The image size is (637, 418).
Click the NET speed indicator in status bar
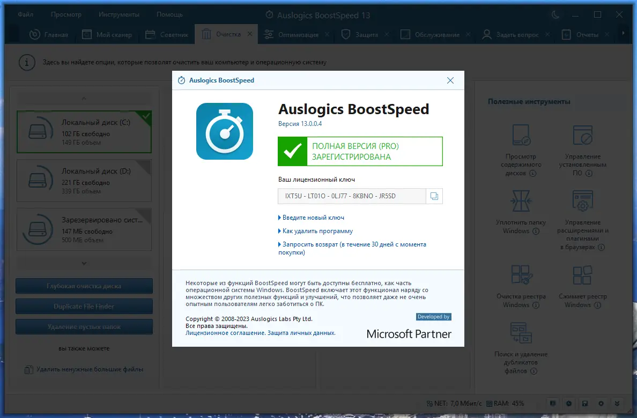pyautogui.click(x=454, y=404)
